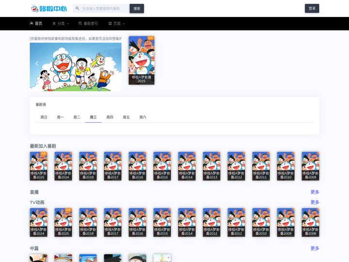Image resolution: width=349 pixels, height=262 pixels.
Task: Open 哆啦A梦新番2018 in 最新加入番剧
Action: [x=88, y=166]
